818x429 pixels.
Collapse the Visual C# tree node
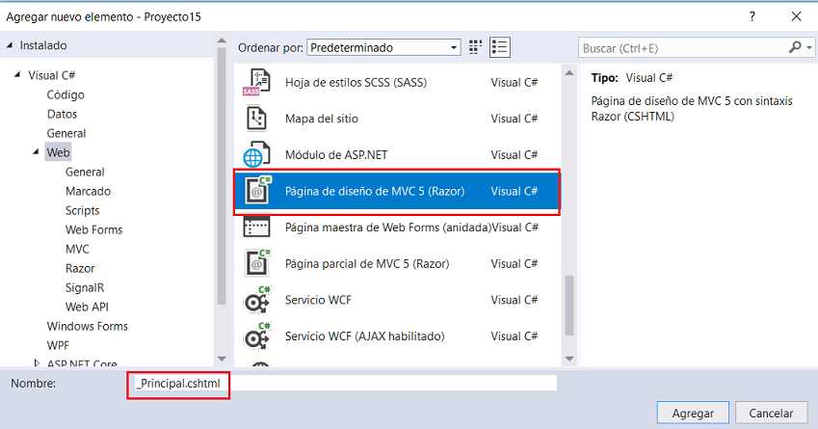17,75
